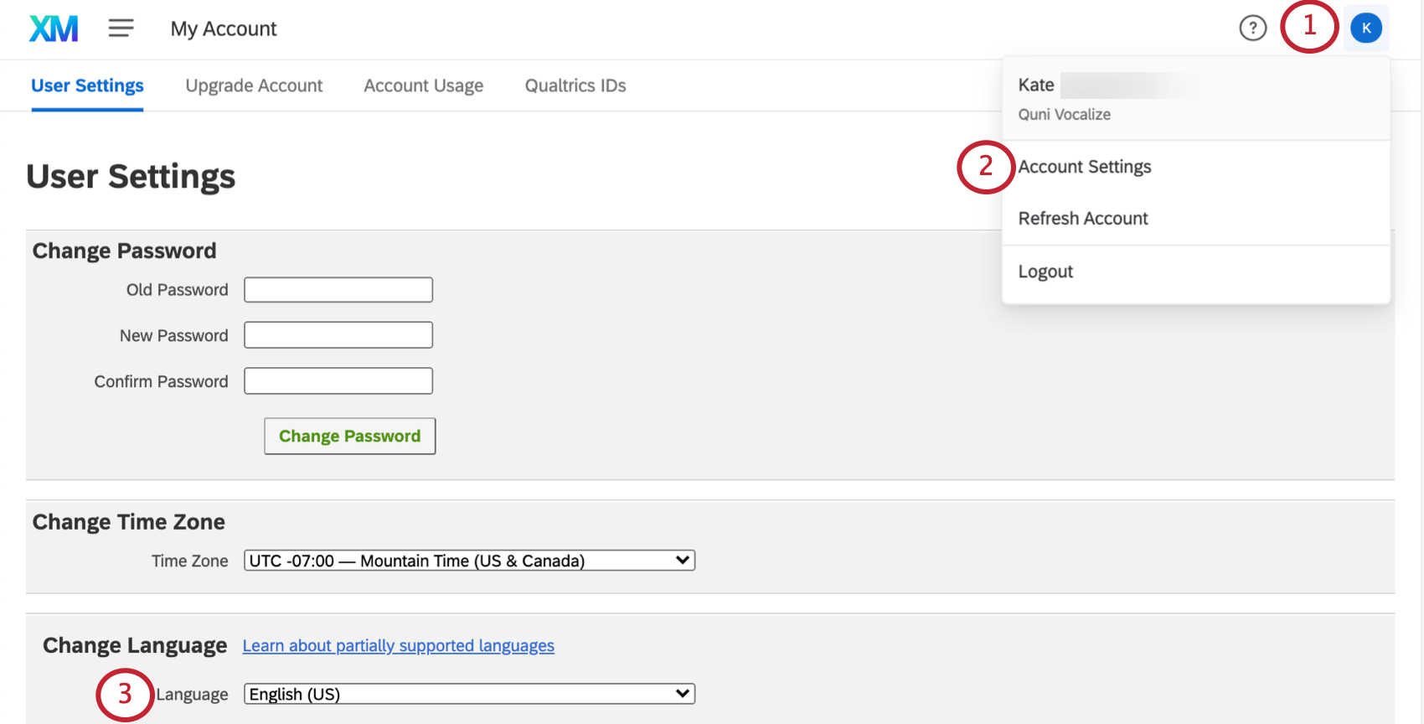The height and width of the screenshot is (724, 1424).
Task: Choose Account Settings from the user menu
Action: point(1084,167)
